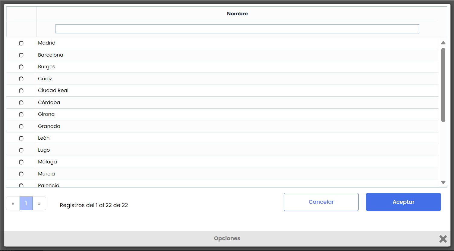Go to previous page with « arrow
Screen dimensions: 454x251
coord(13,203)
